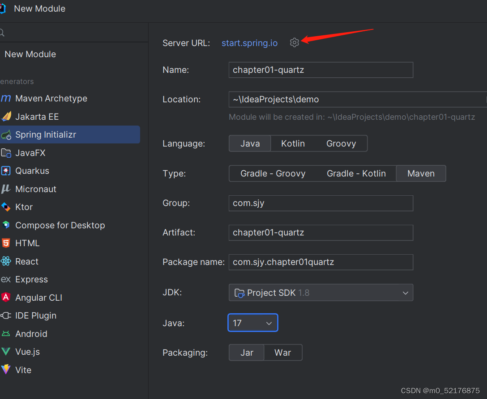Click the Jakarta EE sail icon
Viewport: 487px width, 399px height.
point(6,117)
